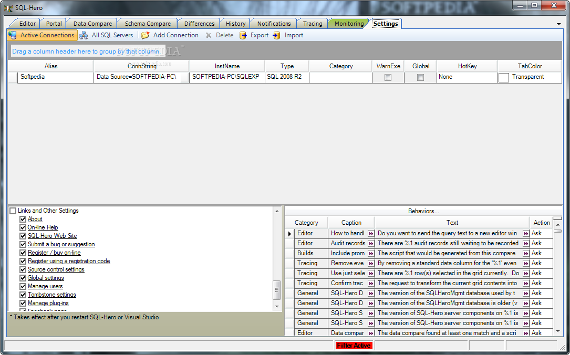Open Type cell SQL 2008 R2

(x=287, y=77)
